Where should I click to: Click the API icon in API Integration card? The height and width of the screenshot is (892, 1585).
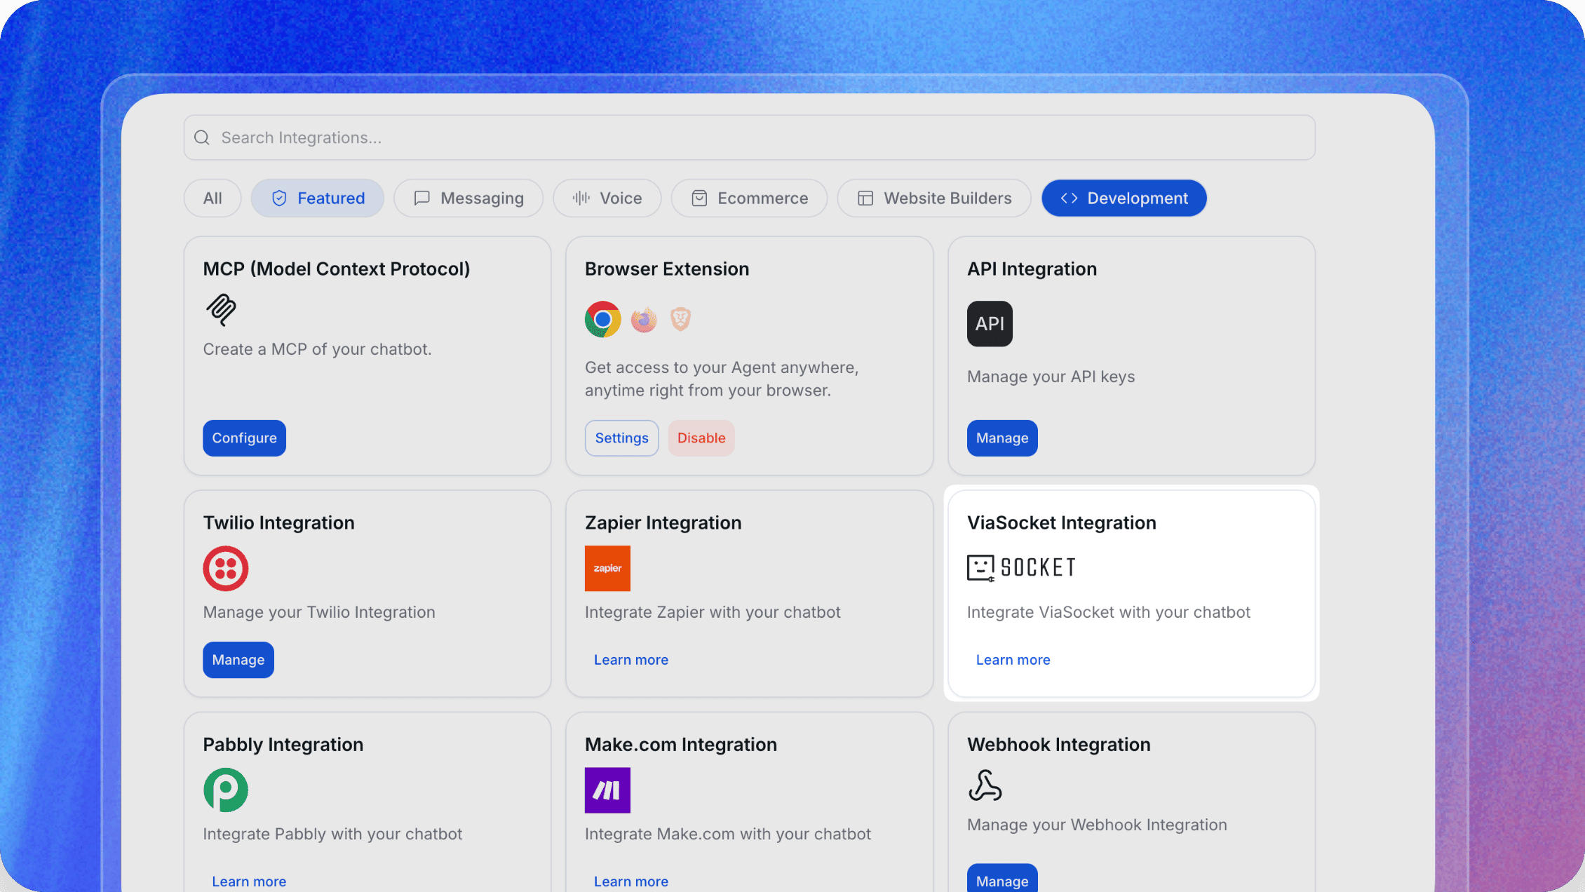point(990,323)
